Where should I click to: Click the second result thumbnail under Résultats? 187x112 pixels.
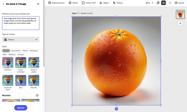coord(30,100)
